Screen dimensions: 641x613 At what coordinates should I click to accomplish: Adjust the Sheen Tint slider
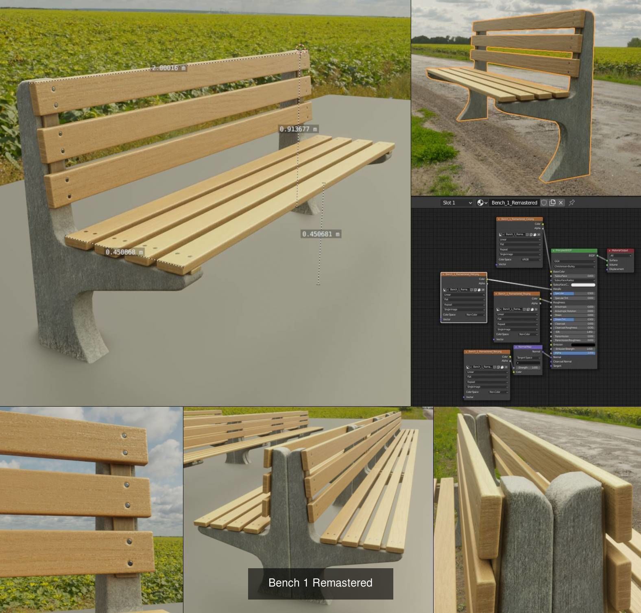pyautogui.click(x=574, y=320)
